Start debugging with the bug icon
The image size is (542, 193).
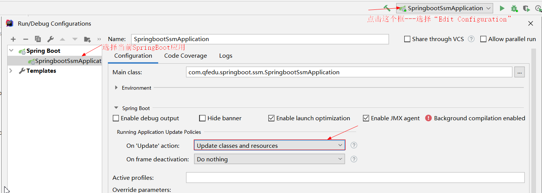point(514,8)
